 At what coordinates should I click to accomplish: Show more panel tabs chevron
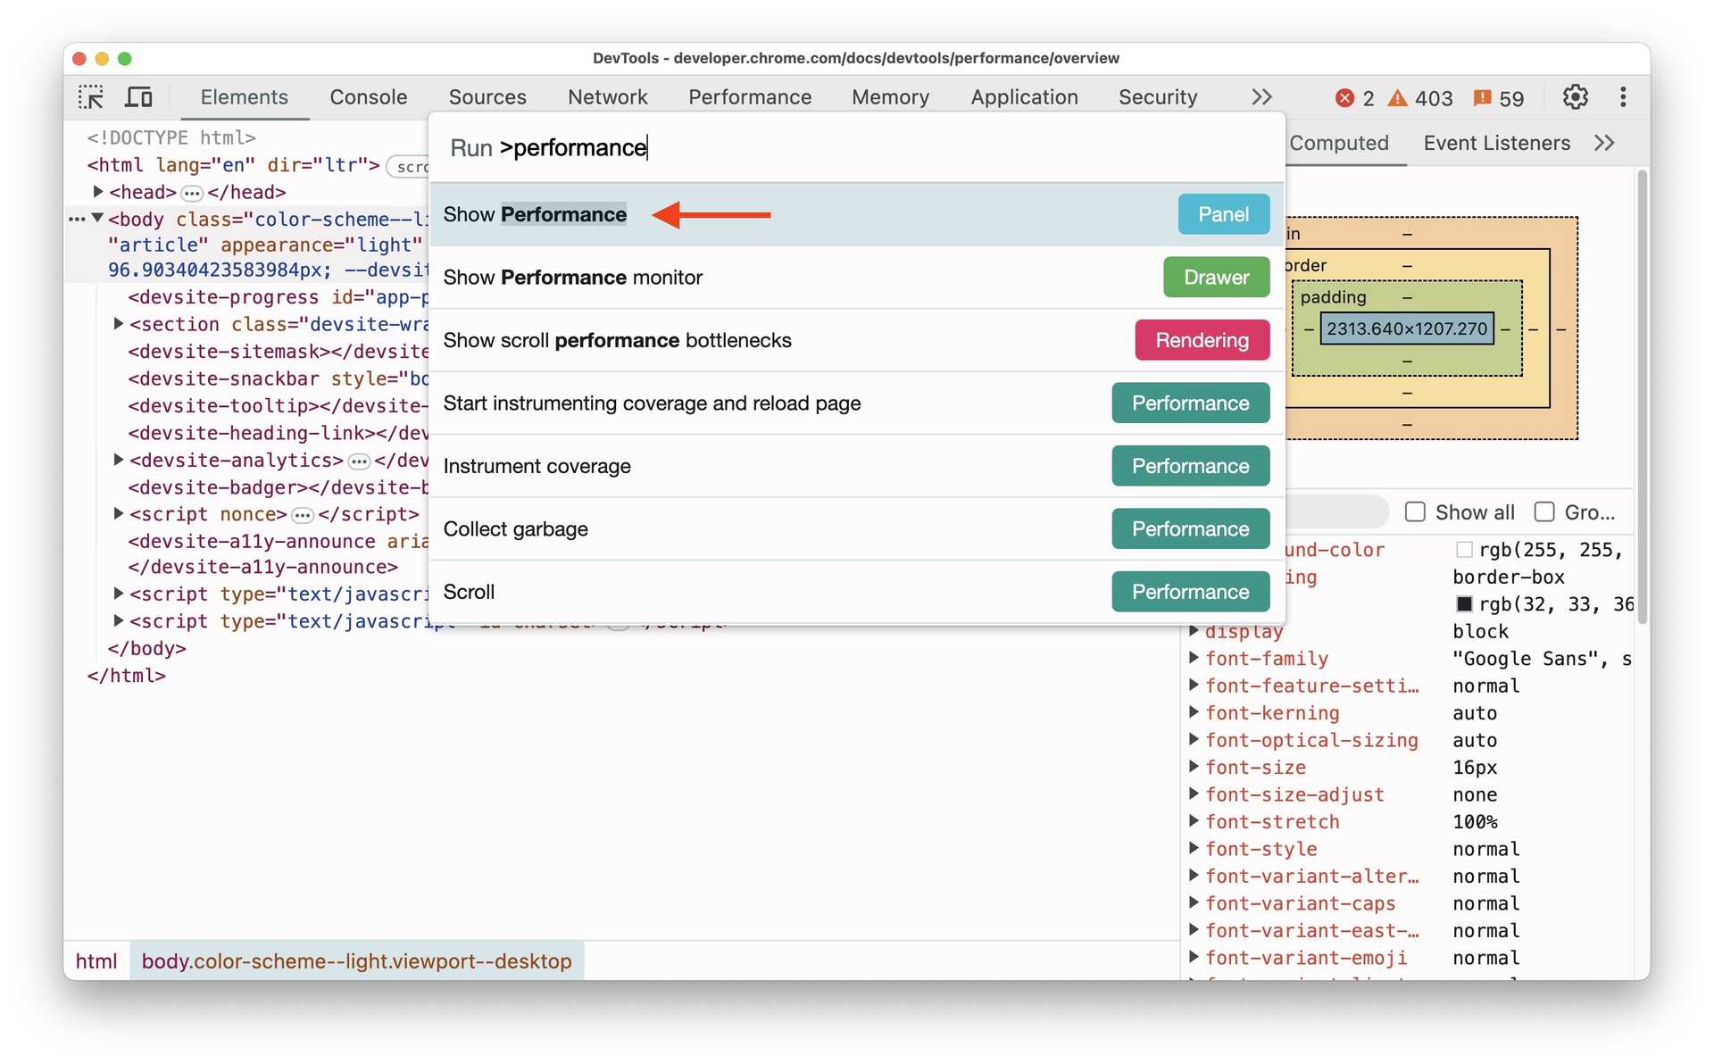click(1261, 97)
